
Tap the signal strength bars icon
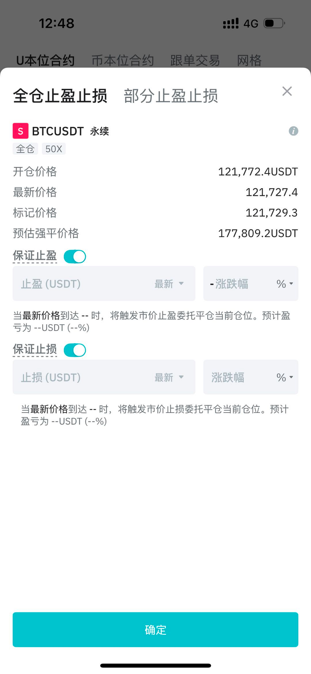pyautogui.click(x=231, y=23)
